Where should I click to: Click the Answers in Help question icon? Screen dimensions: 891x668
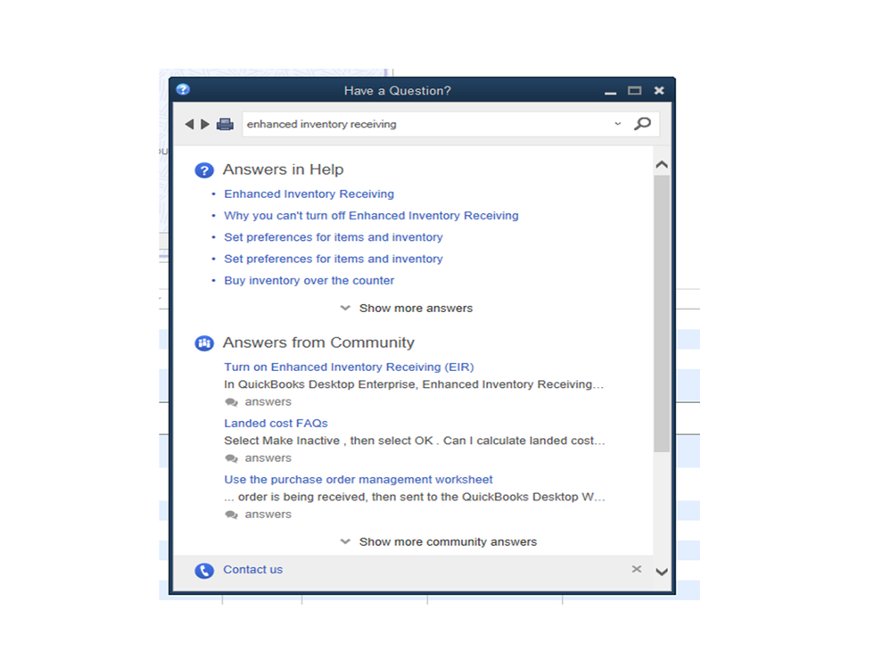click(x=204, y=169)
